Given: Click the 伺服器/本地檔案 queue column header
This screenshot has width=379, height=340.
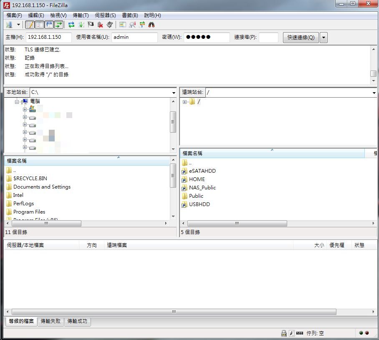Looking at the screenshot, I should 42,245.
